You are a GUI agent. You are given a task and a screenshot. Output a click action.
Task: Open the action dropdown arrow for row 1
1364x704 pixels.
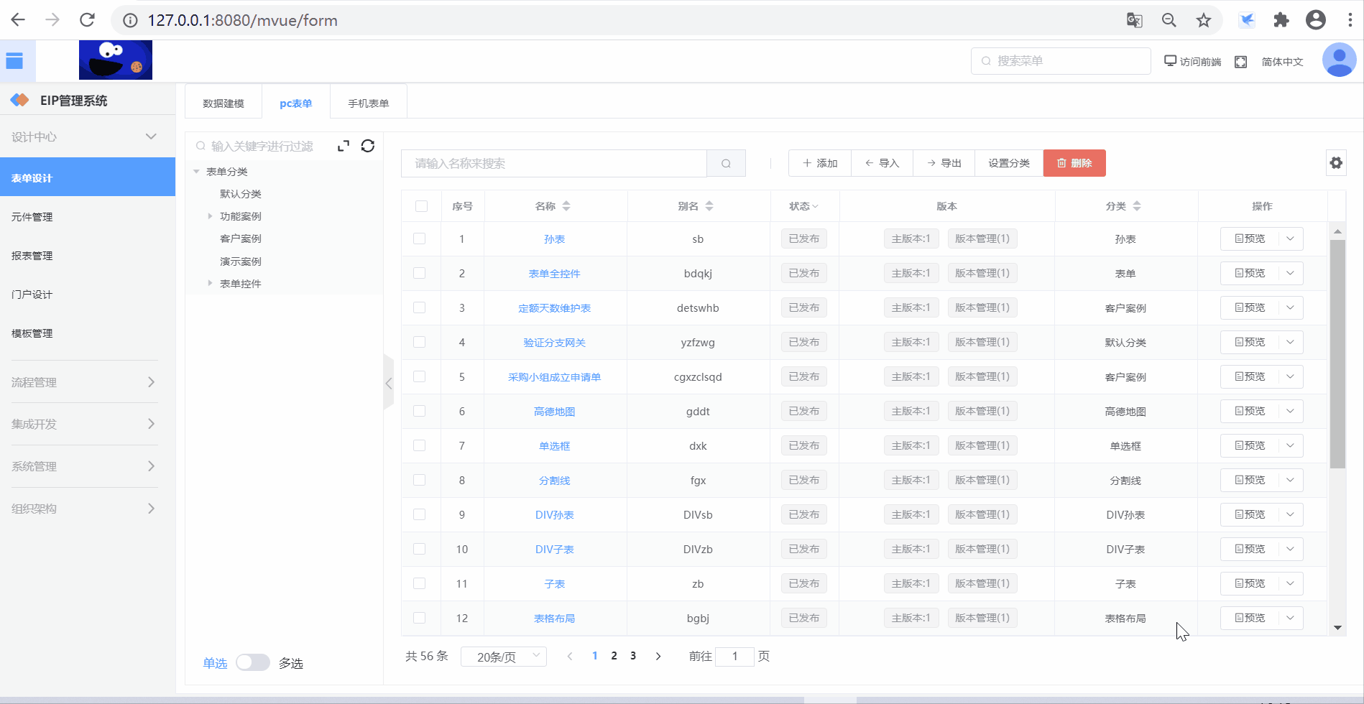pyautogui.click(x=1291, y=238)
